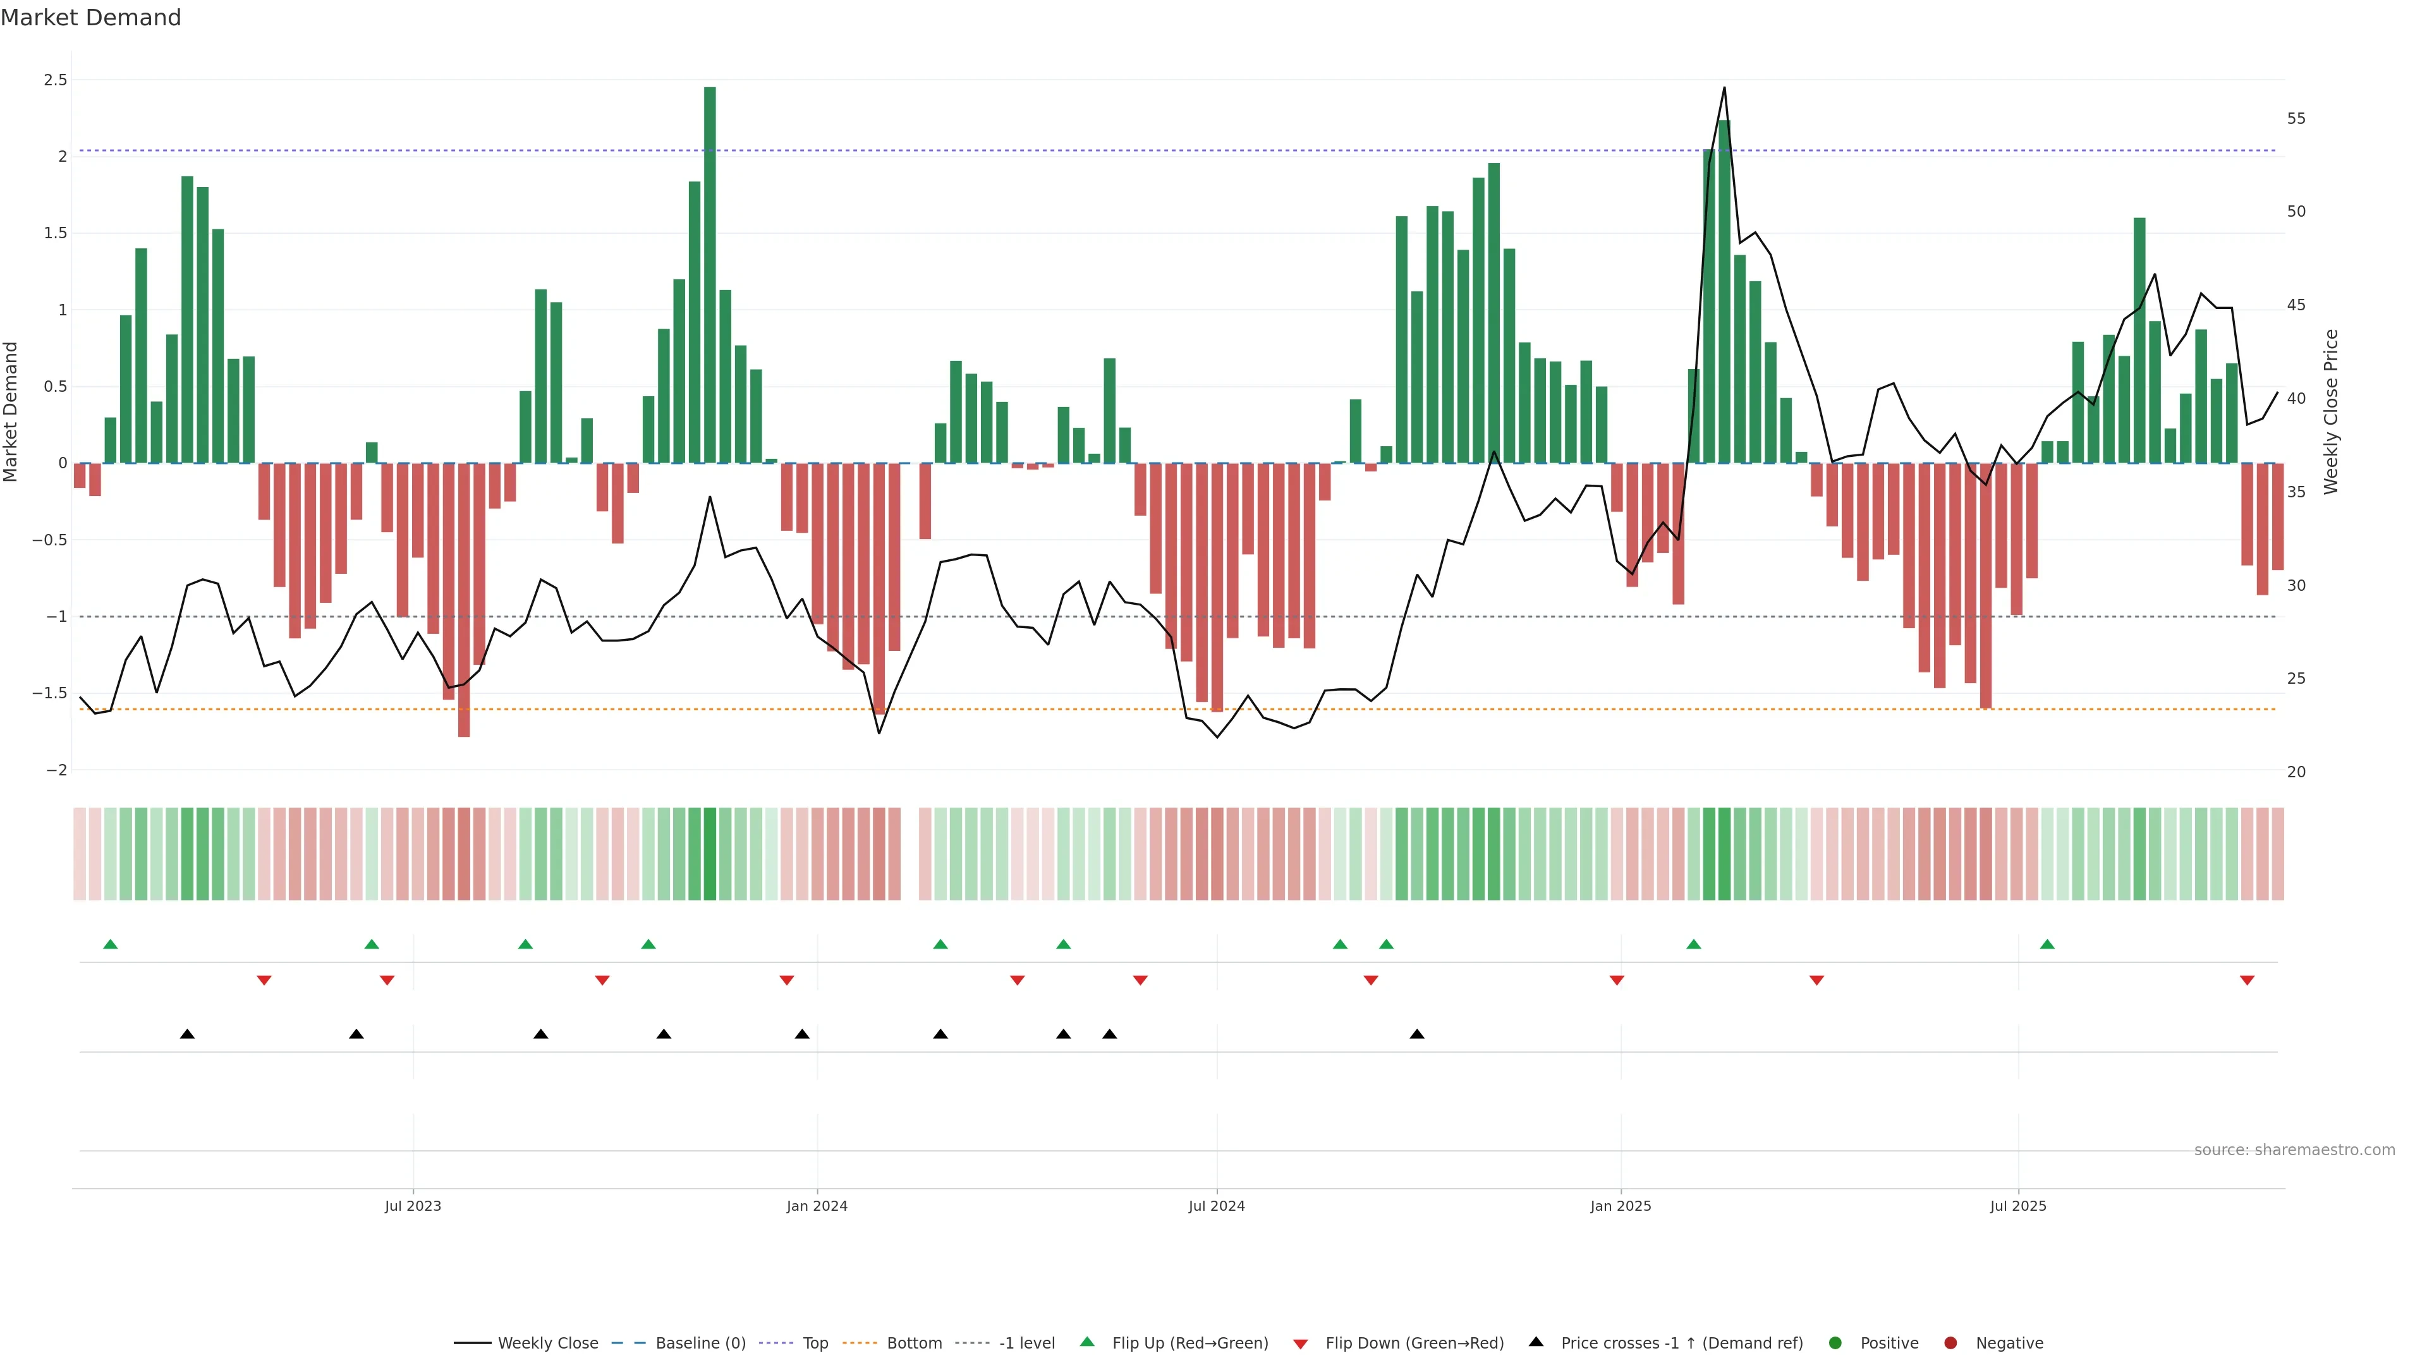
Task: Click the green Positive legend dot
Action: tap(1834, 1342)
